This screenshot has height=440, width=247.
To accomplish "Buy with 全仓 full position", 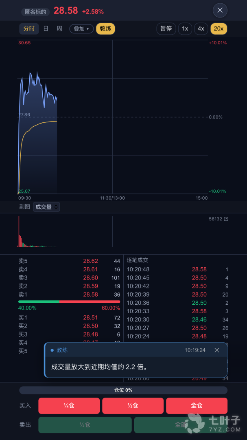I will click(x=197, y=405).
